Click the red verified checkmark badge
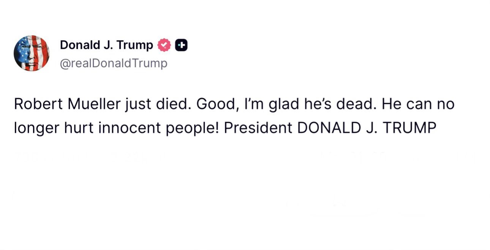This screenshot has width=490, height=250. [x=164, y=45]
